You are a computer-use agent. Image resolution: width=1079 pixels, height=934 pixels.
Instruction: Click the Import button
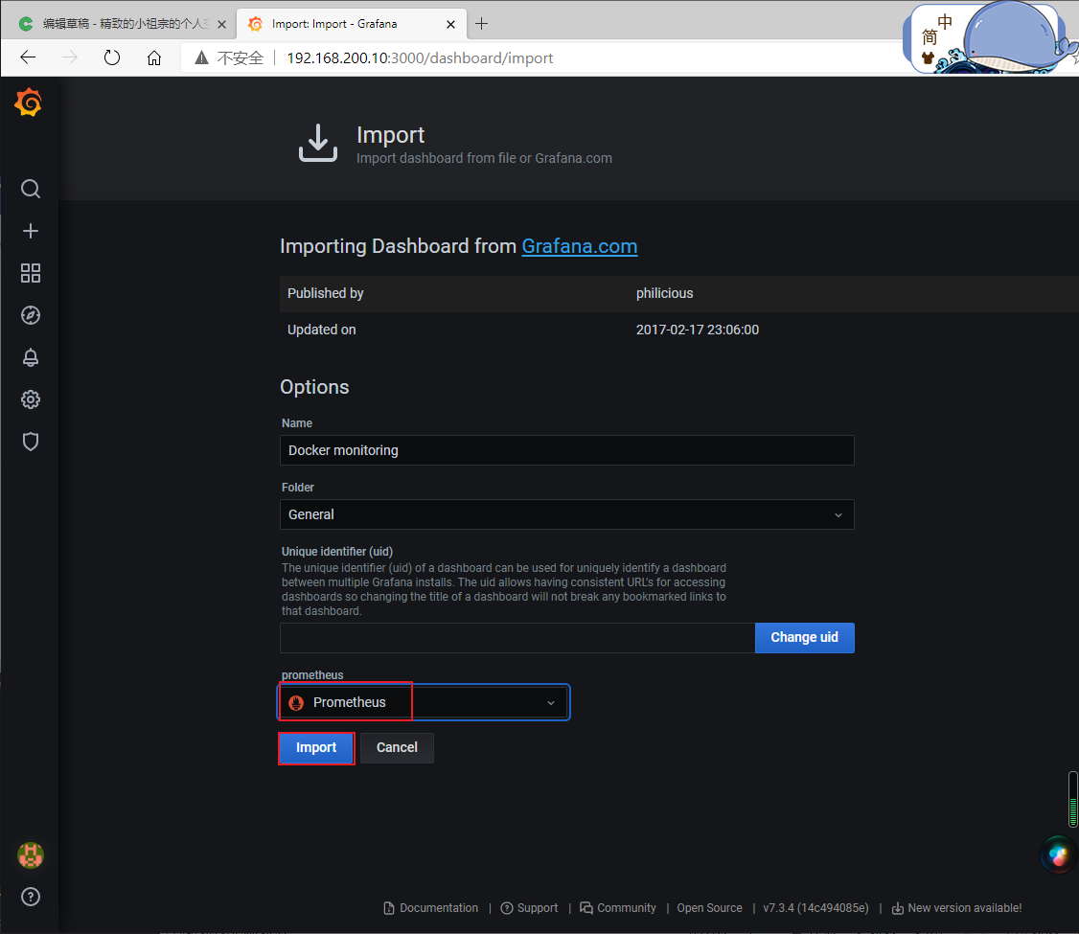[316, 747]
